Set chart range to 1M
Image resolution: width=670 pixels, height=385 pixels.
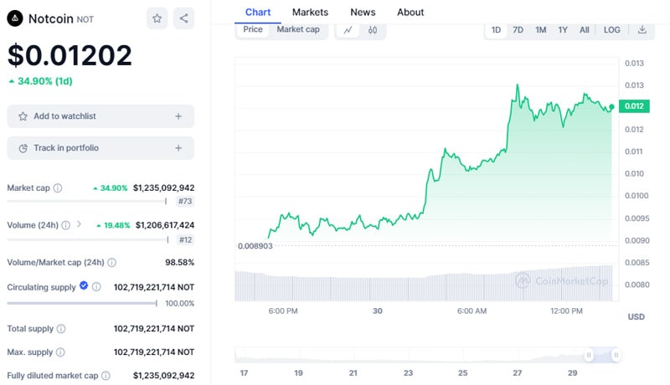click(541, 30)
